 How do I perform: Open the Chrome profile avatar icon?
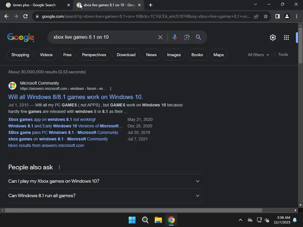pyautogui.click(x=287, y=17)
